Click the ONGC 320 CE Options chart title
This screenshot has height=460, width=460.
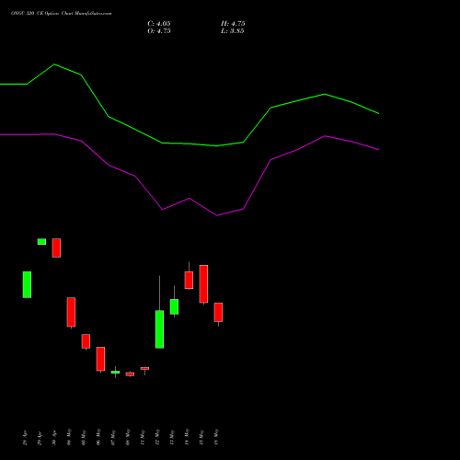click(62, 14)
